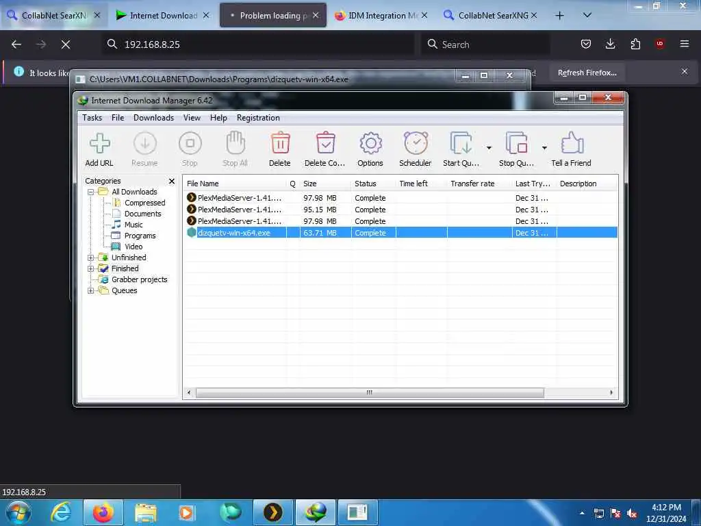Click the Firefox back arrow

click(16, 45)
